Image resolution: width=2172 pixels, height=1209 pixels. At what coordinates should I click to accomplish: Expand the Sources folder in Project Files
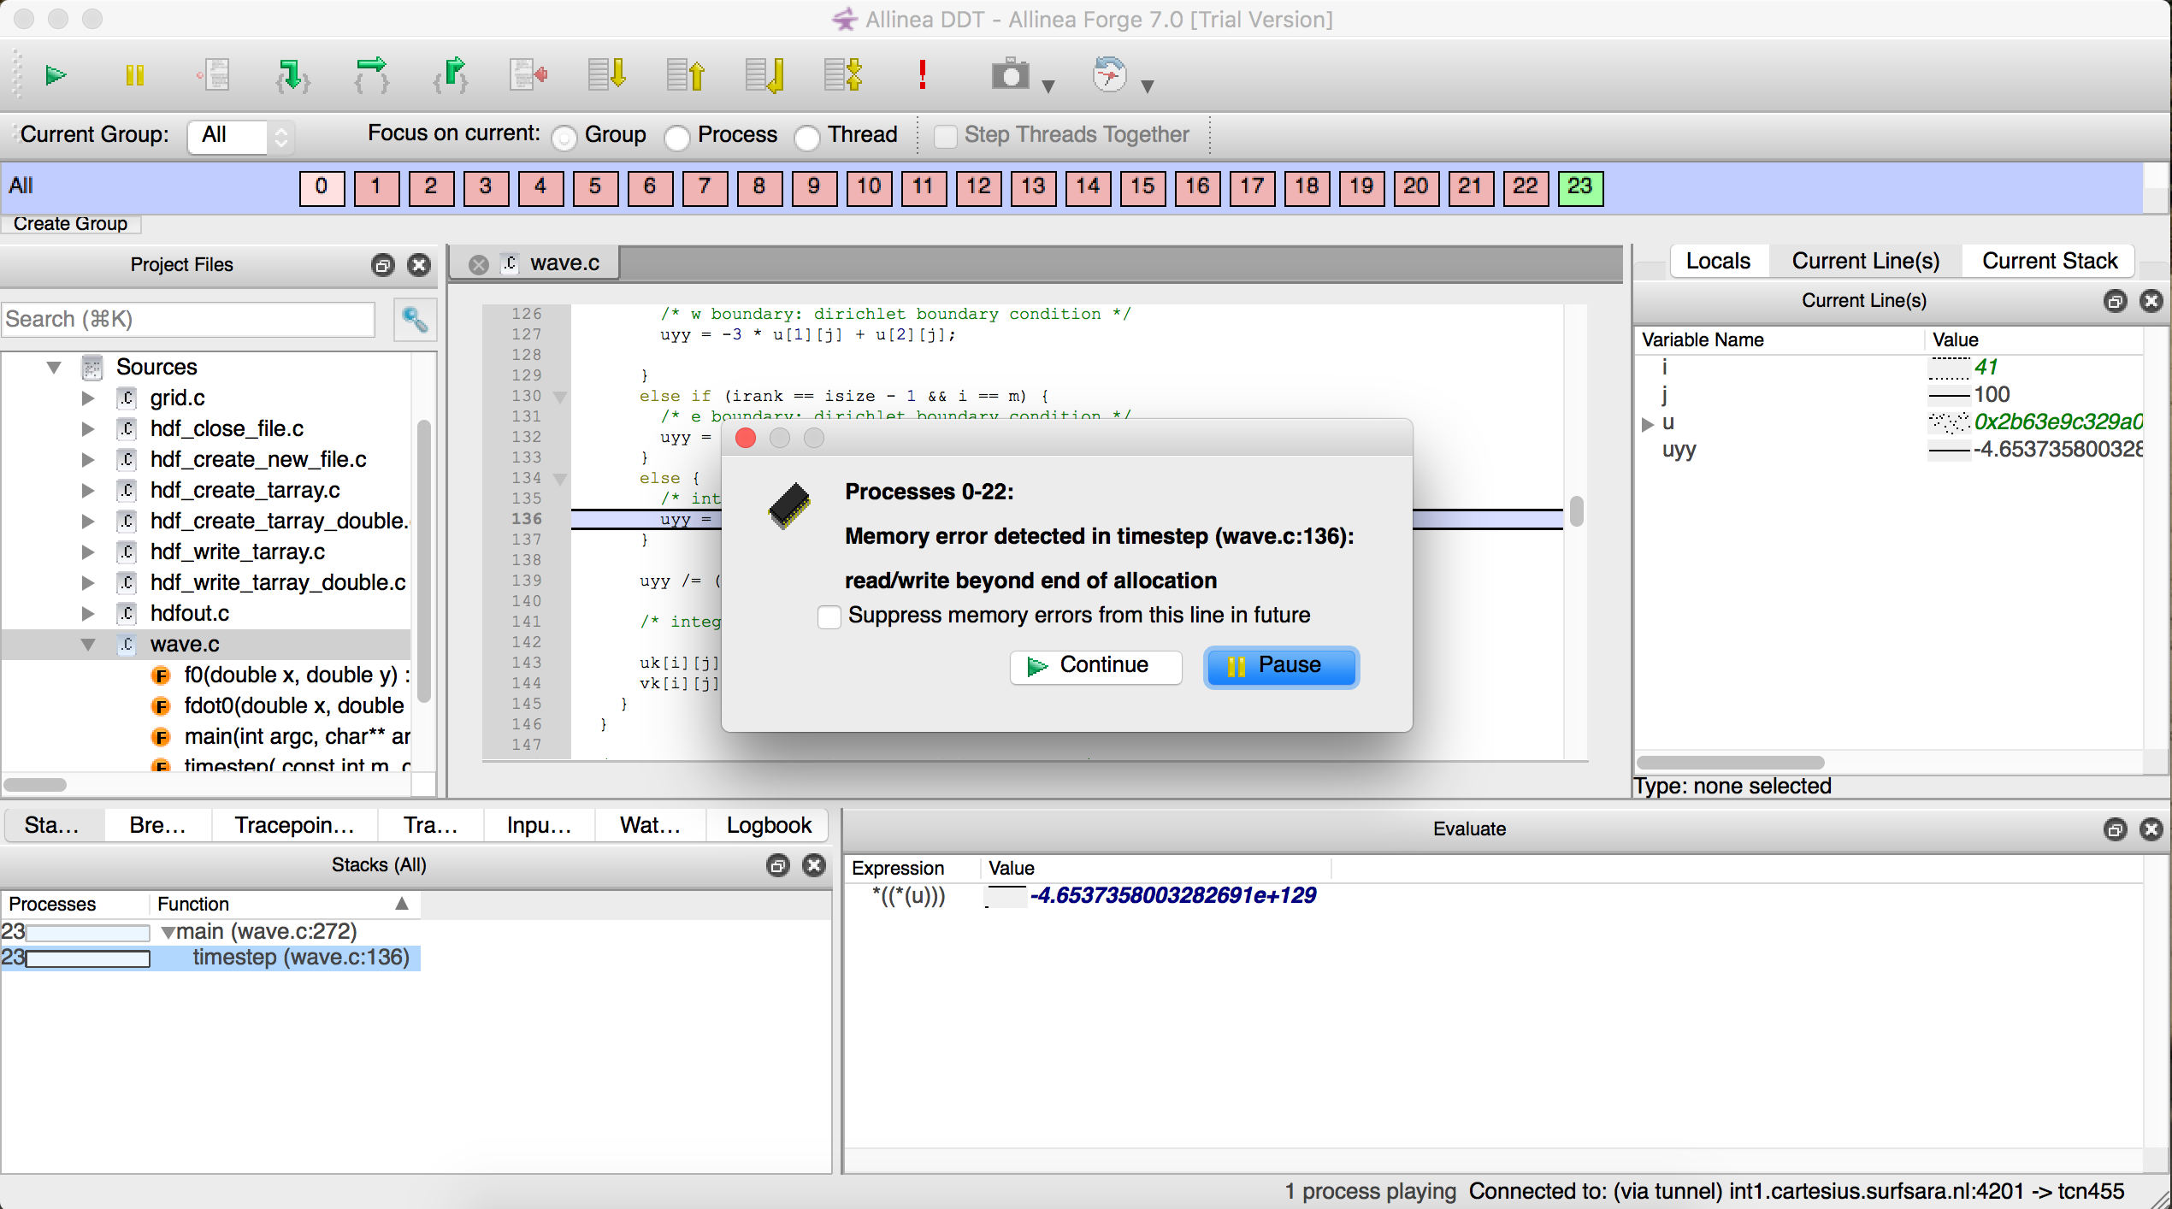click(x=54, y=368)
